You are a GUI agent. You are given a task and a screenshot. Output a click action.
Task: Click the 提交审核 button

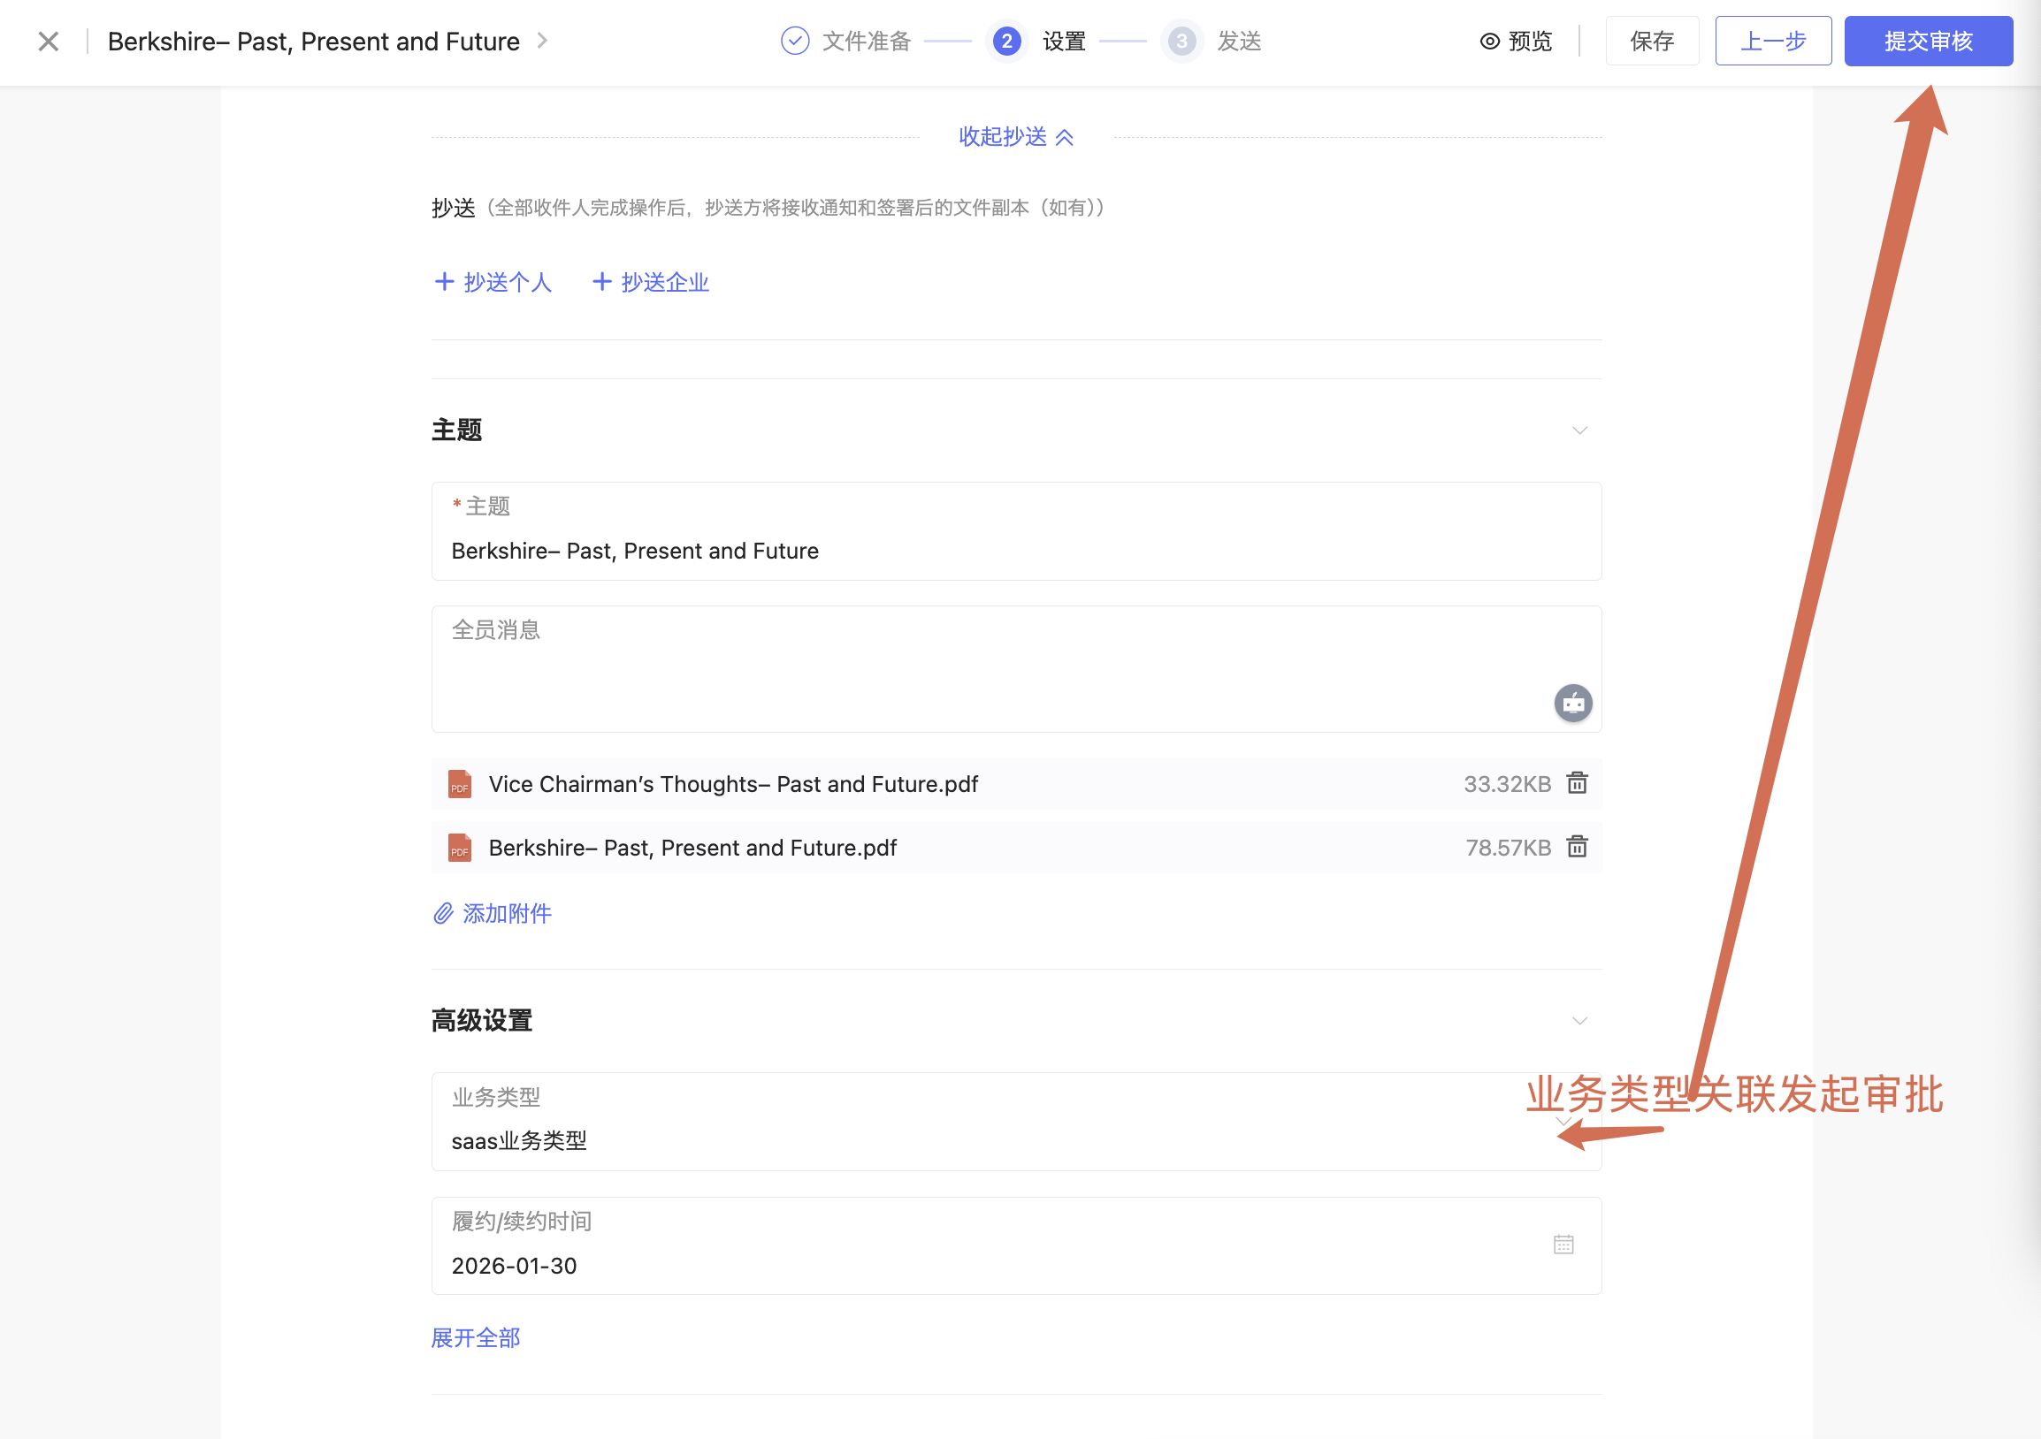1928,41
